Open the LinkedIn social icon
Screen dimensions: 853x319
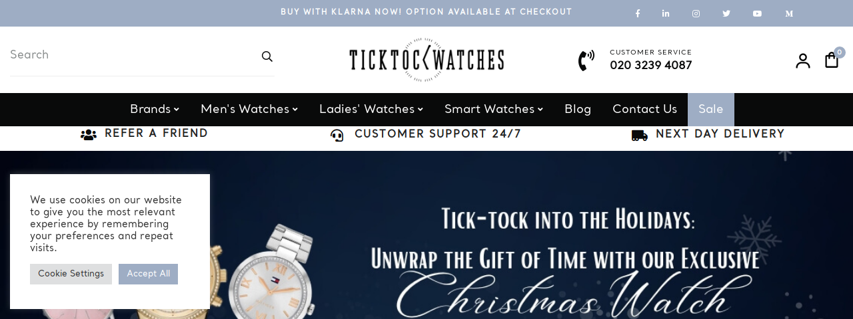click(666, 13)
